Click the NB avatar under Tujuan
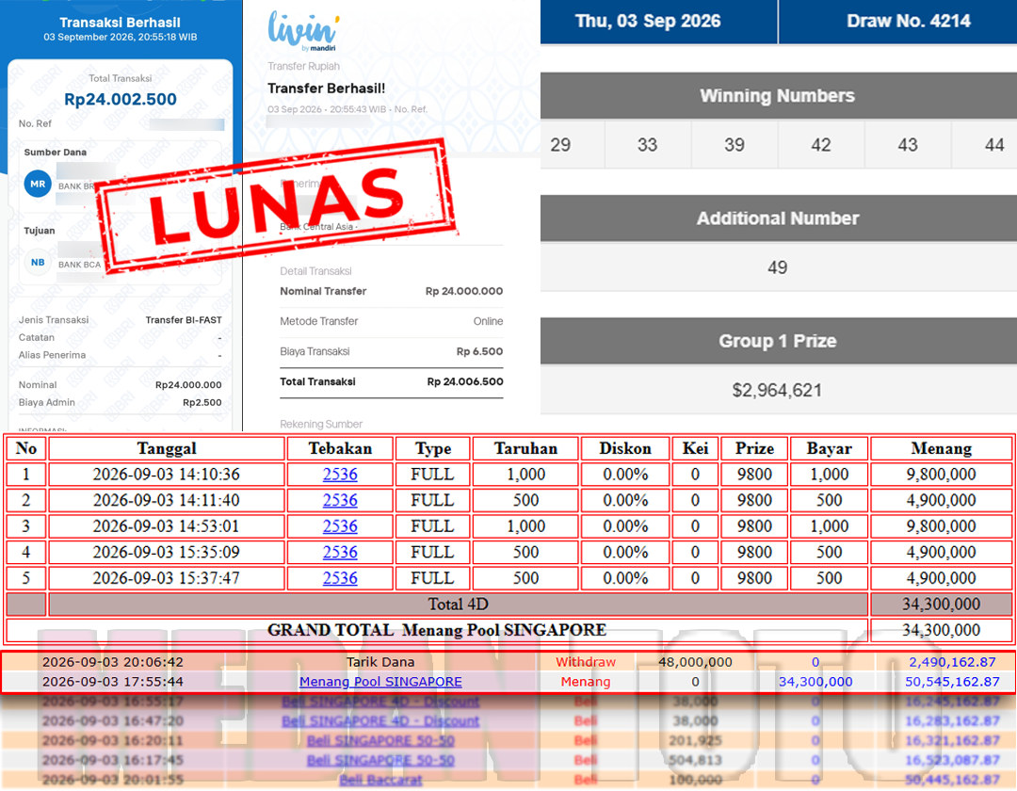 pos(38,262)
